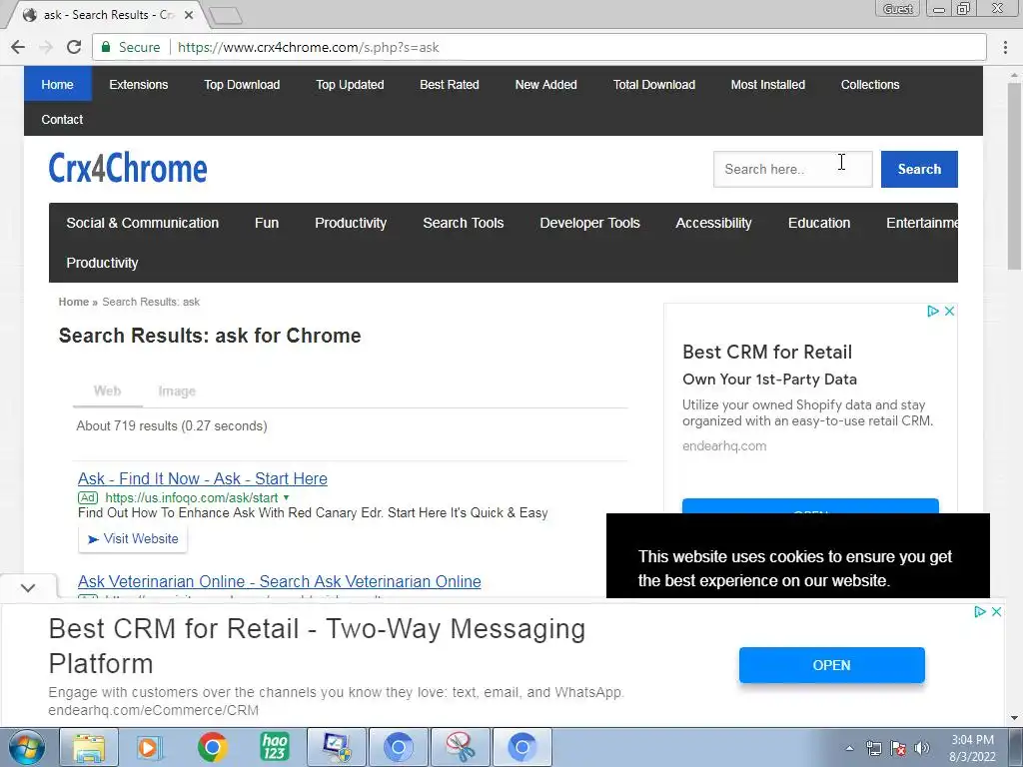The width and height of the screenshot is (1023, 767).
Task: Click the Action Center flag icon
Action: point(898,748)
